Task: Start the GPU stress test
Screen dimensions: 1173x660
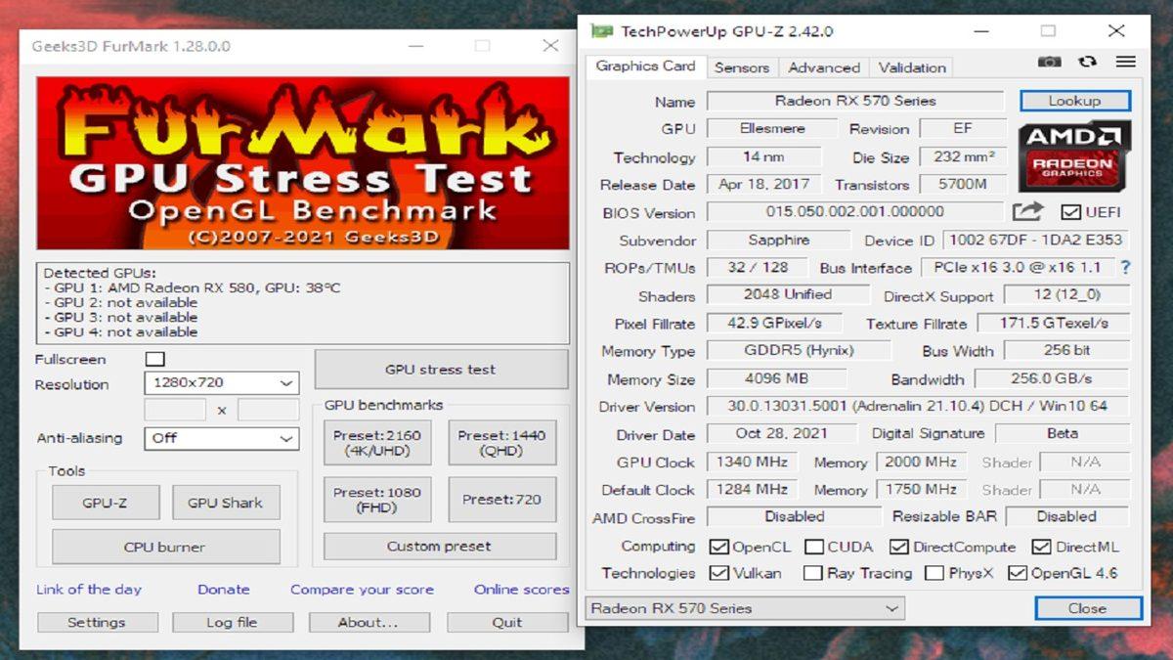Action: tap(440, 370)
